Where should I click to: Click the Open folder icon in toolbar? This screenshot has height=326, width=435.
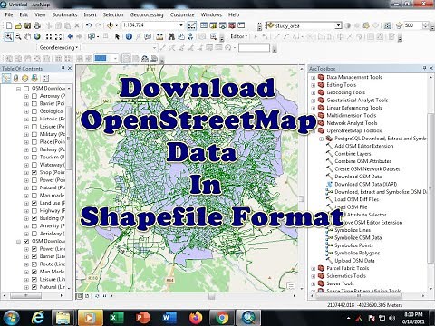[18, 25]
